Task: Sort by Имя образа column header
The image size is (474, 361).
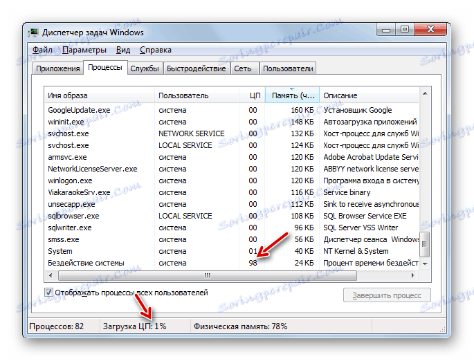Action: click(x=100, y=95)
